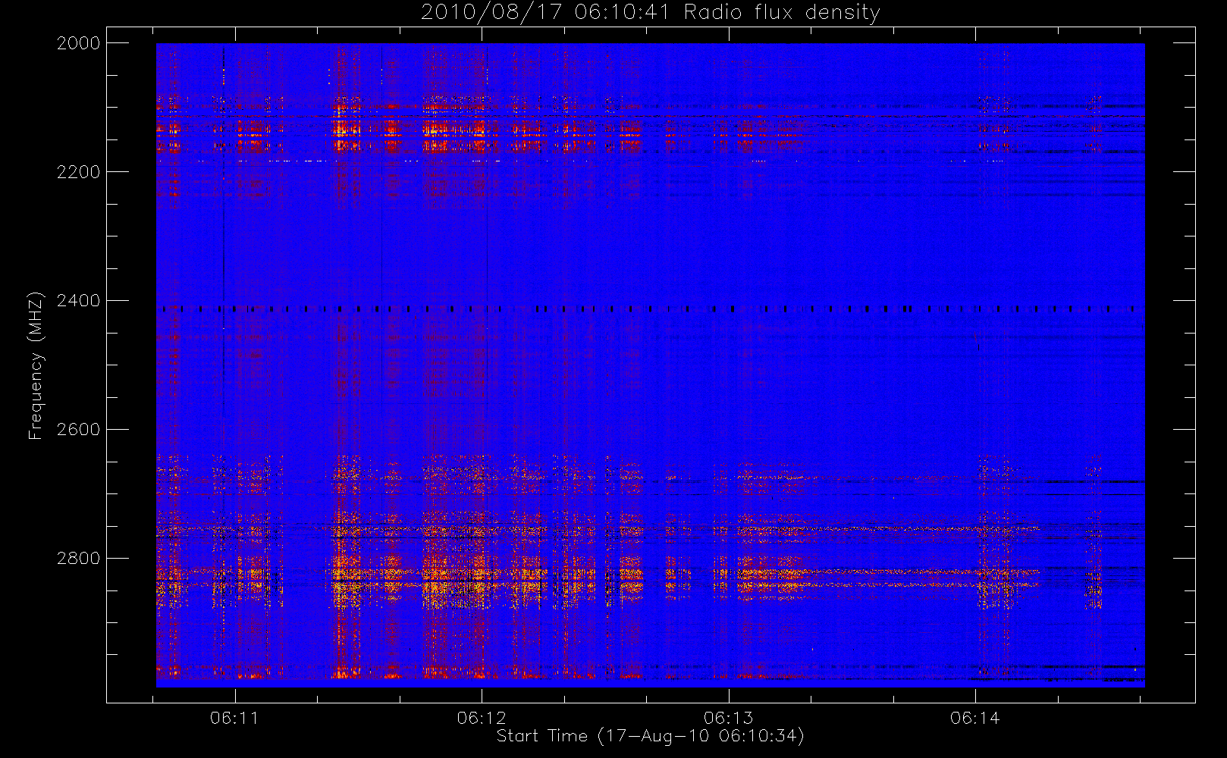Click the plot title "2010/08/17 06:10:41 Radio flux density"

coord(650,13)
